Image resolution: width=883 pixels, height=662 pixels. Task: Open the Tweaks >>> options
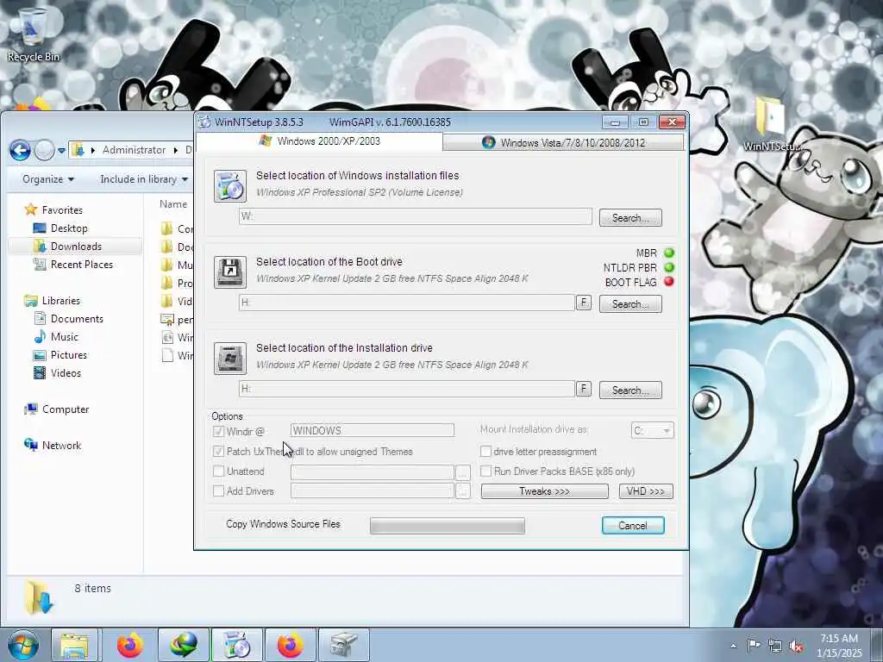coord(545,491)
